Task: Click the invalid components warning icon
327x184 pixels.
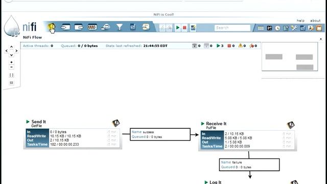Action: click(x=241, y=45)
